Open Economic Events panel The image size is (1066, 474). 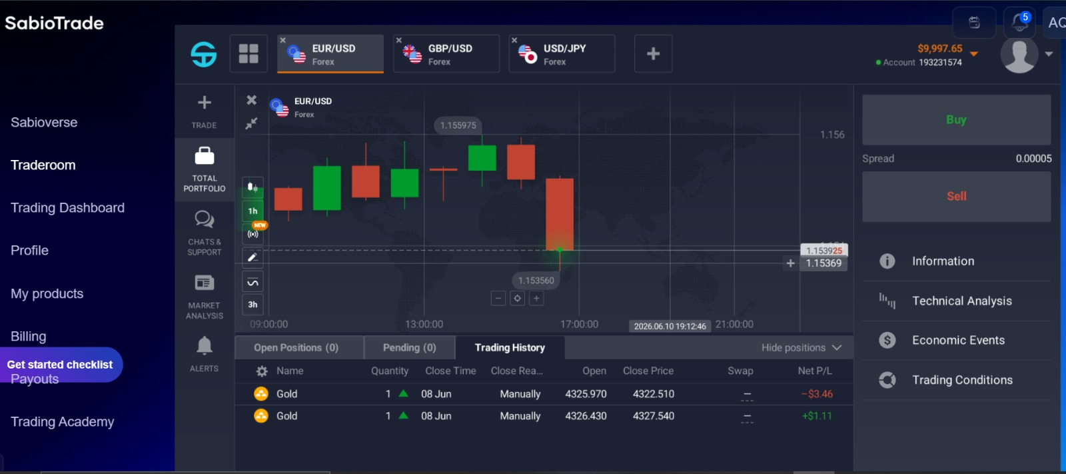pyautogui.click(x=957, y=340)
